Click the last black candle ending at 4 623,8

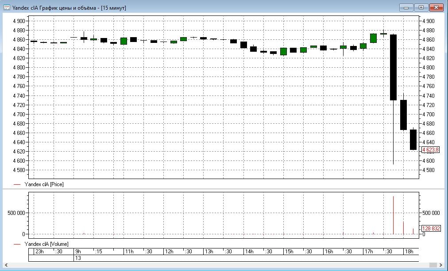pos(413,140)
